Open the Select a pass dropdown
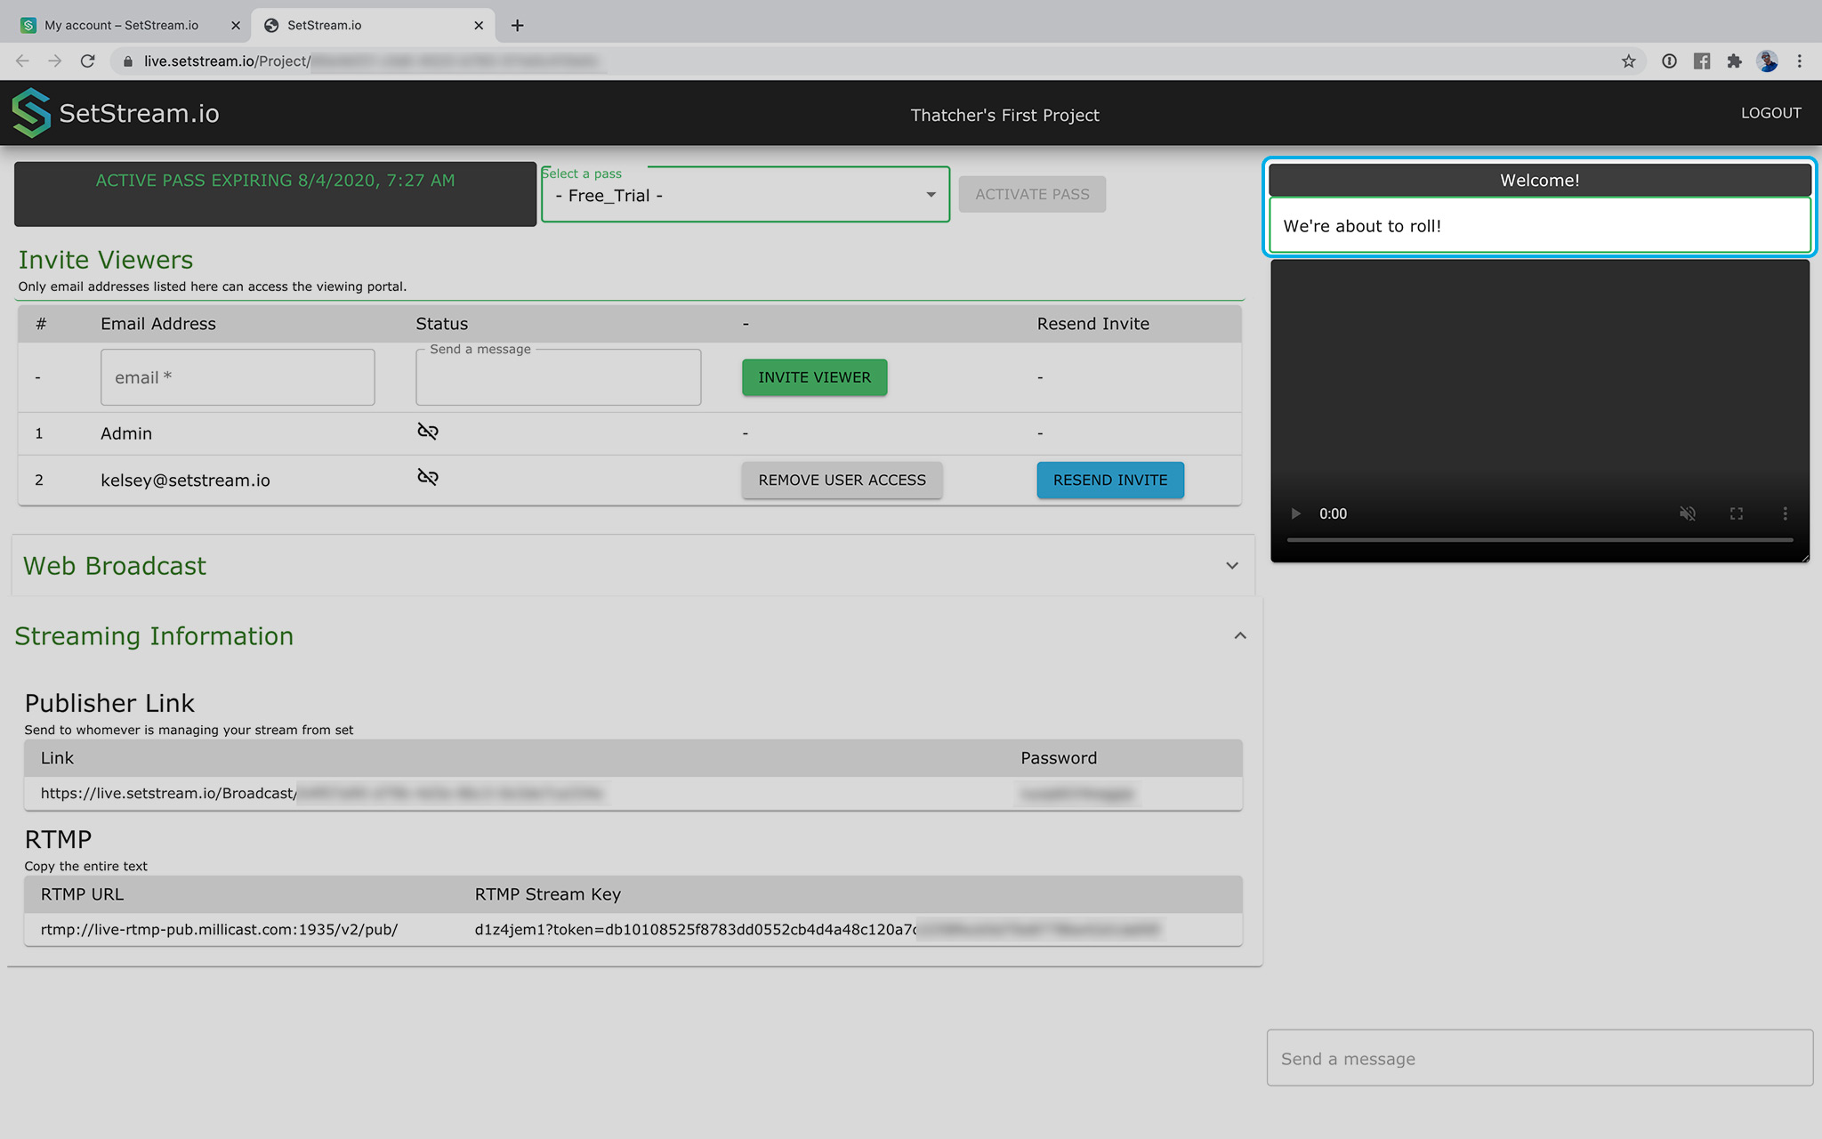This screenshot has width=1822, height=1139. click(746, 195)
